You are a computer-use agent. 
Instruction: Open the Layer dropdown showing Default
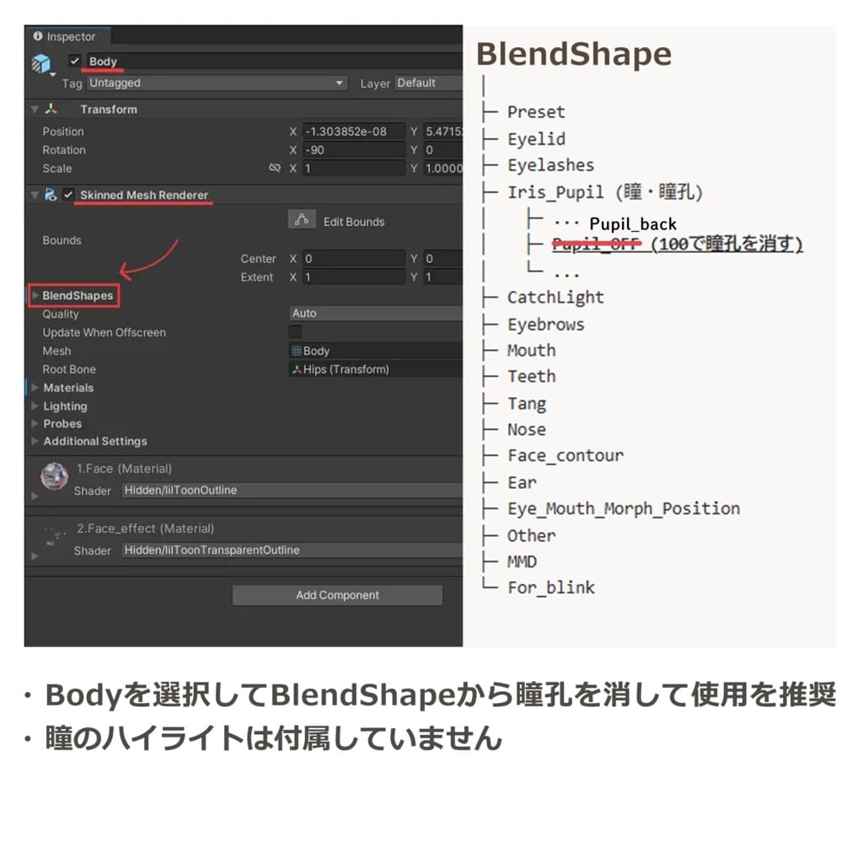click(429, 83)
